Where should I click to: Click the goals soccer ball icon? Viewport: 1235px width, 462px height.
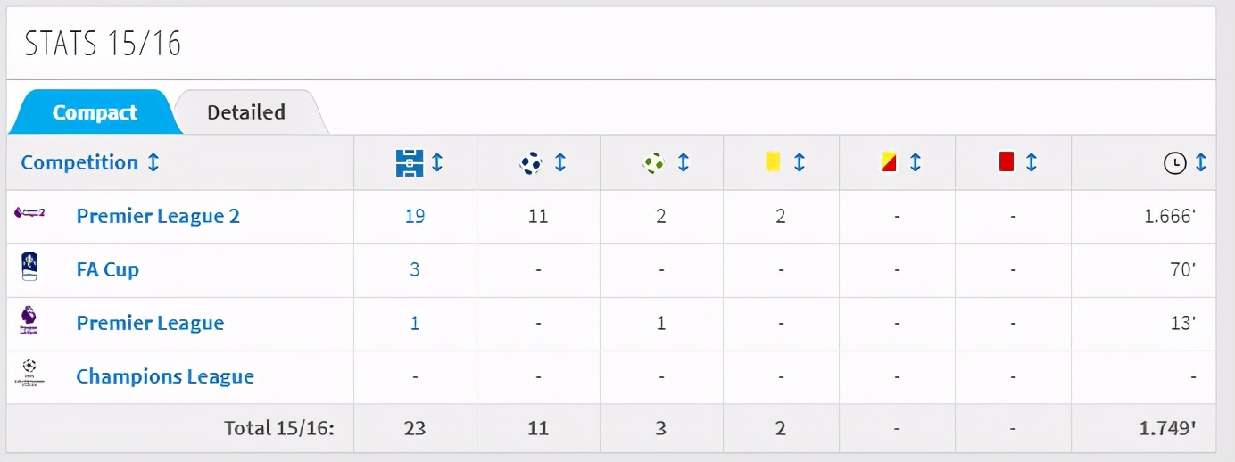(x=531, y=162)
